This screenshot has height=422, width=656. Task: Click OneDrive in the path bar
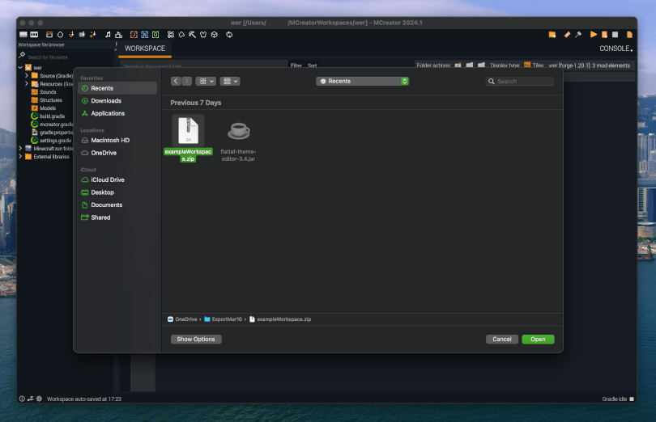182,319
